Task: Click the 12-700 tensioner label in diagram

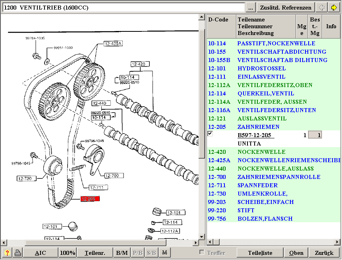Action: click(114, 175)
